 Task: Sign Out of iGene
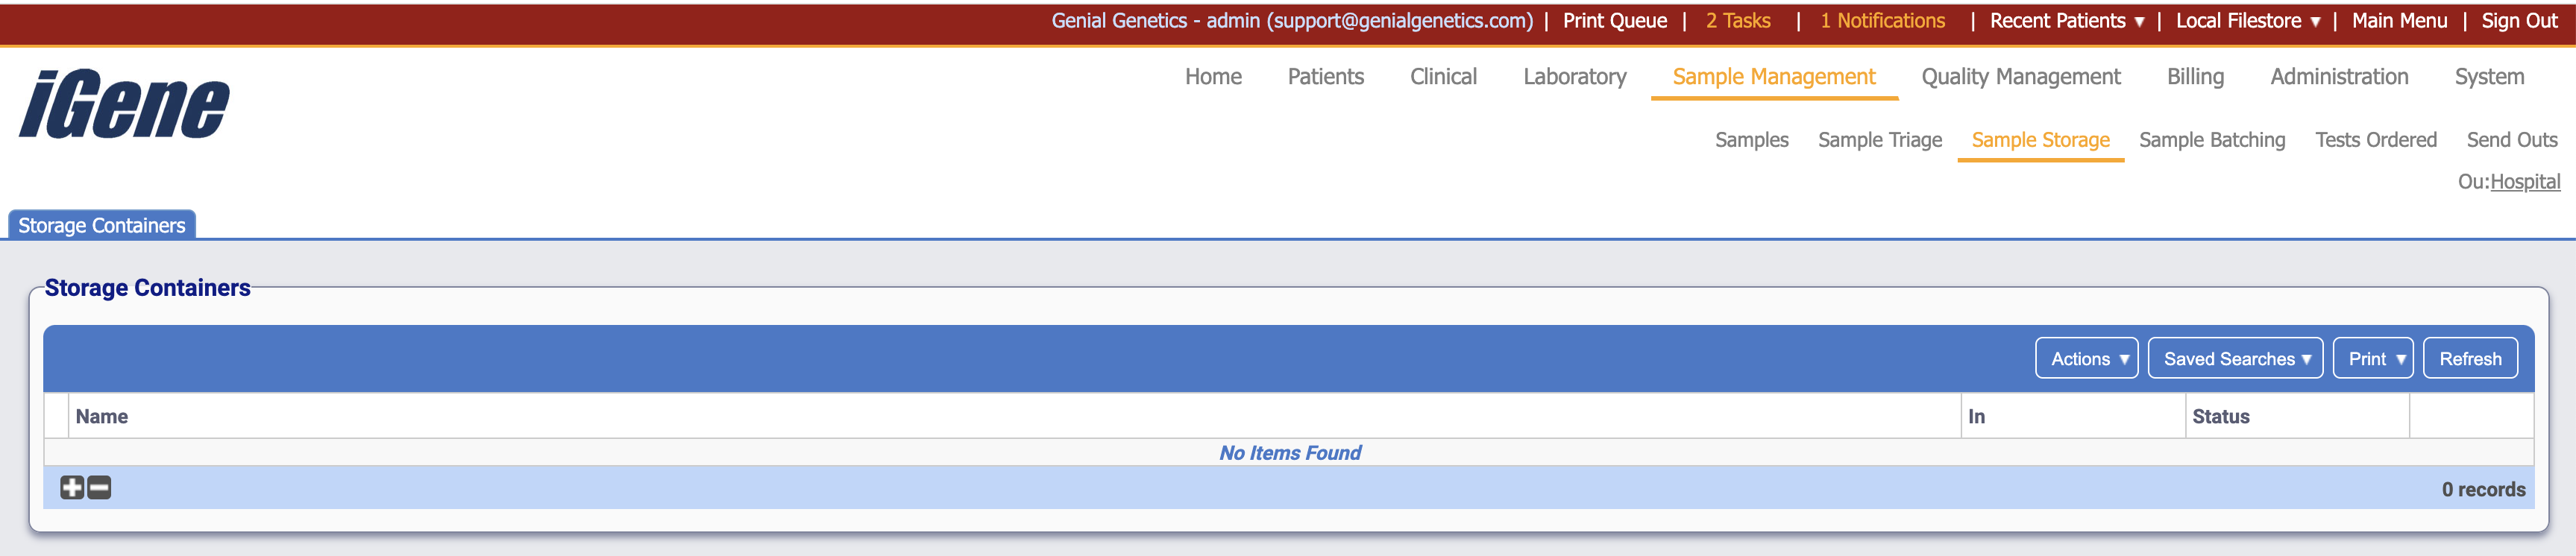tap(2517, 20)
